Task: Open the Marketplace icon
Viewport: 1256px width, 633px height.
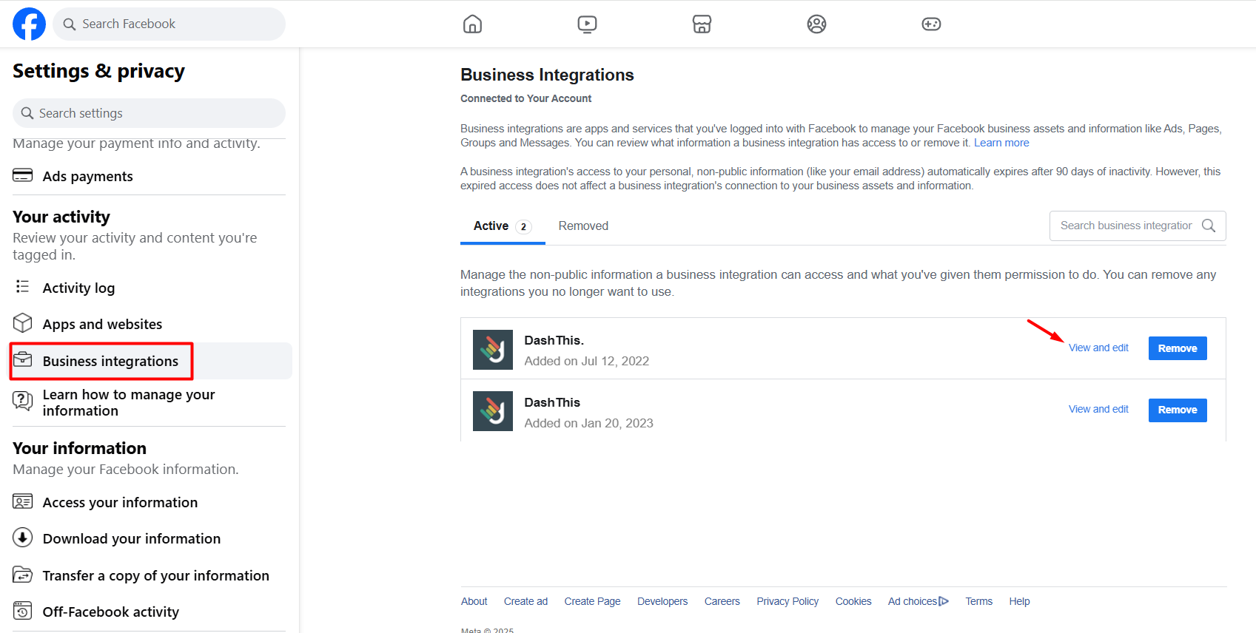Action: point(702,24)
